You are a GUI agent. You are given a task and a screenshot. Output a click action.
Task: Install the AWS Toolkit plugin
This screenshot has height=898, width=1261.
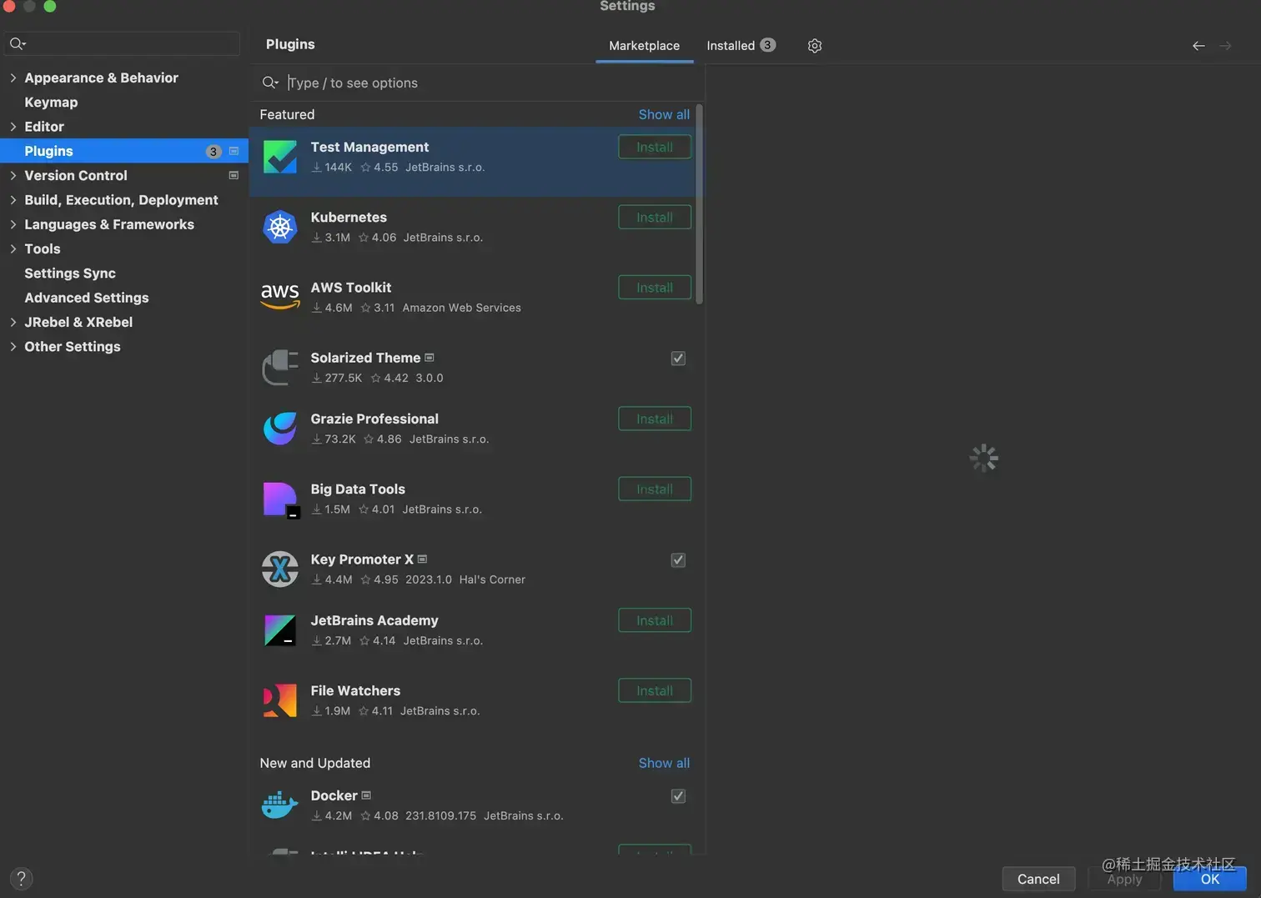point(655,287)
